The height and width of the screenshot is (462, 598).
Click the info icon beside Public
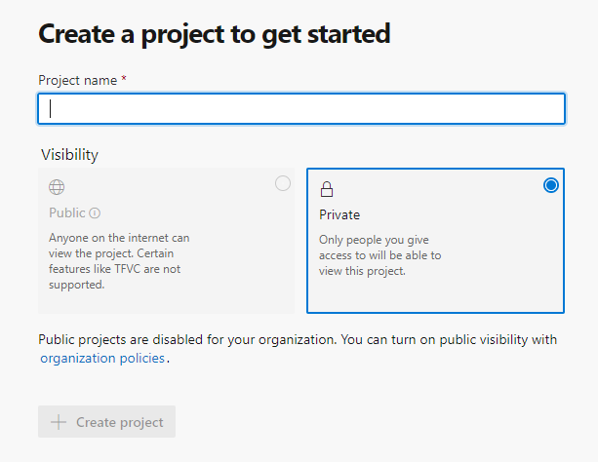95,213
